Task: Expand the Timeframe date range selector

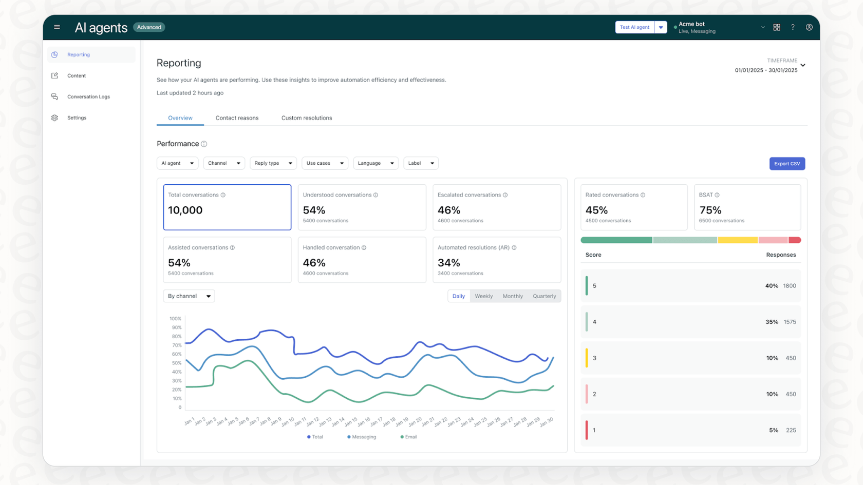Action: pyautogui.click(x=802, y=65)
